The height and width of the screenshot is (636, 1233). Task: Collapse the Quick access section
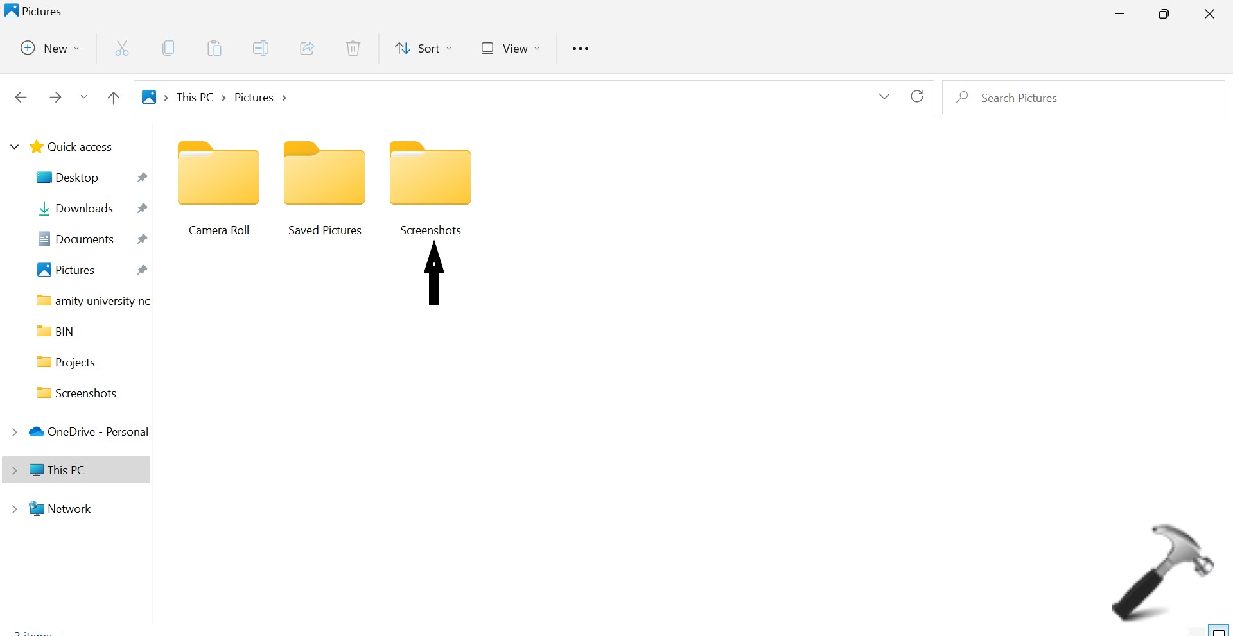[14, 147]
